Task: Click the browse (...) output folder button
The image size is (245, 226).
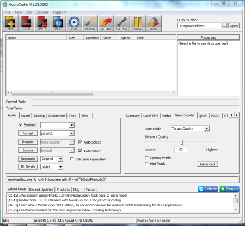Action: tap(224, 26)
